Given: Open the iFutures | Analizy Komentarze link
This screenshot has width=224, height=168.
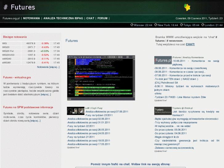Looking at the screenshot, I should coord(188,57).
